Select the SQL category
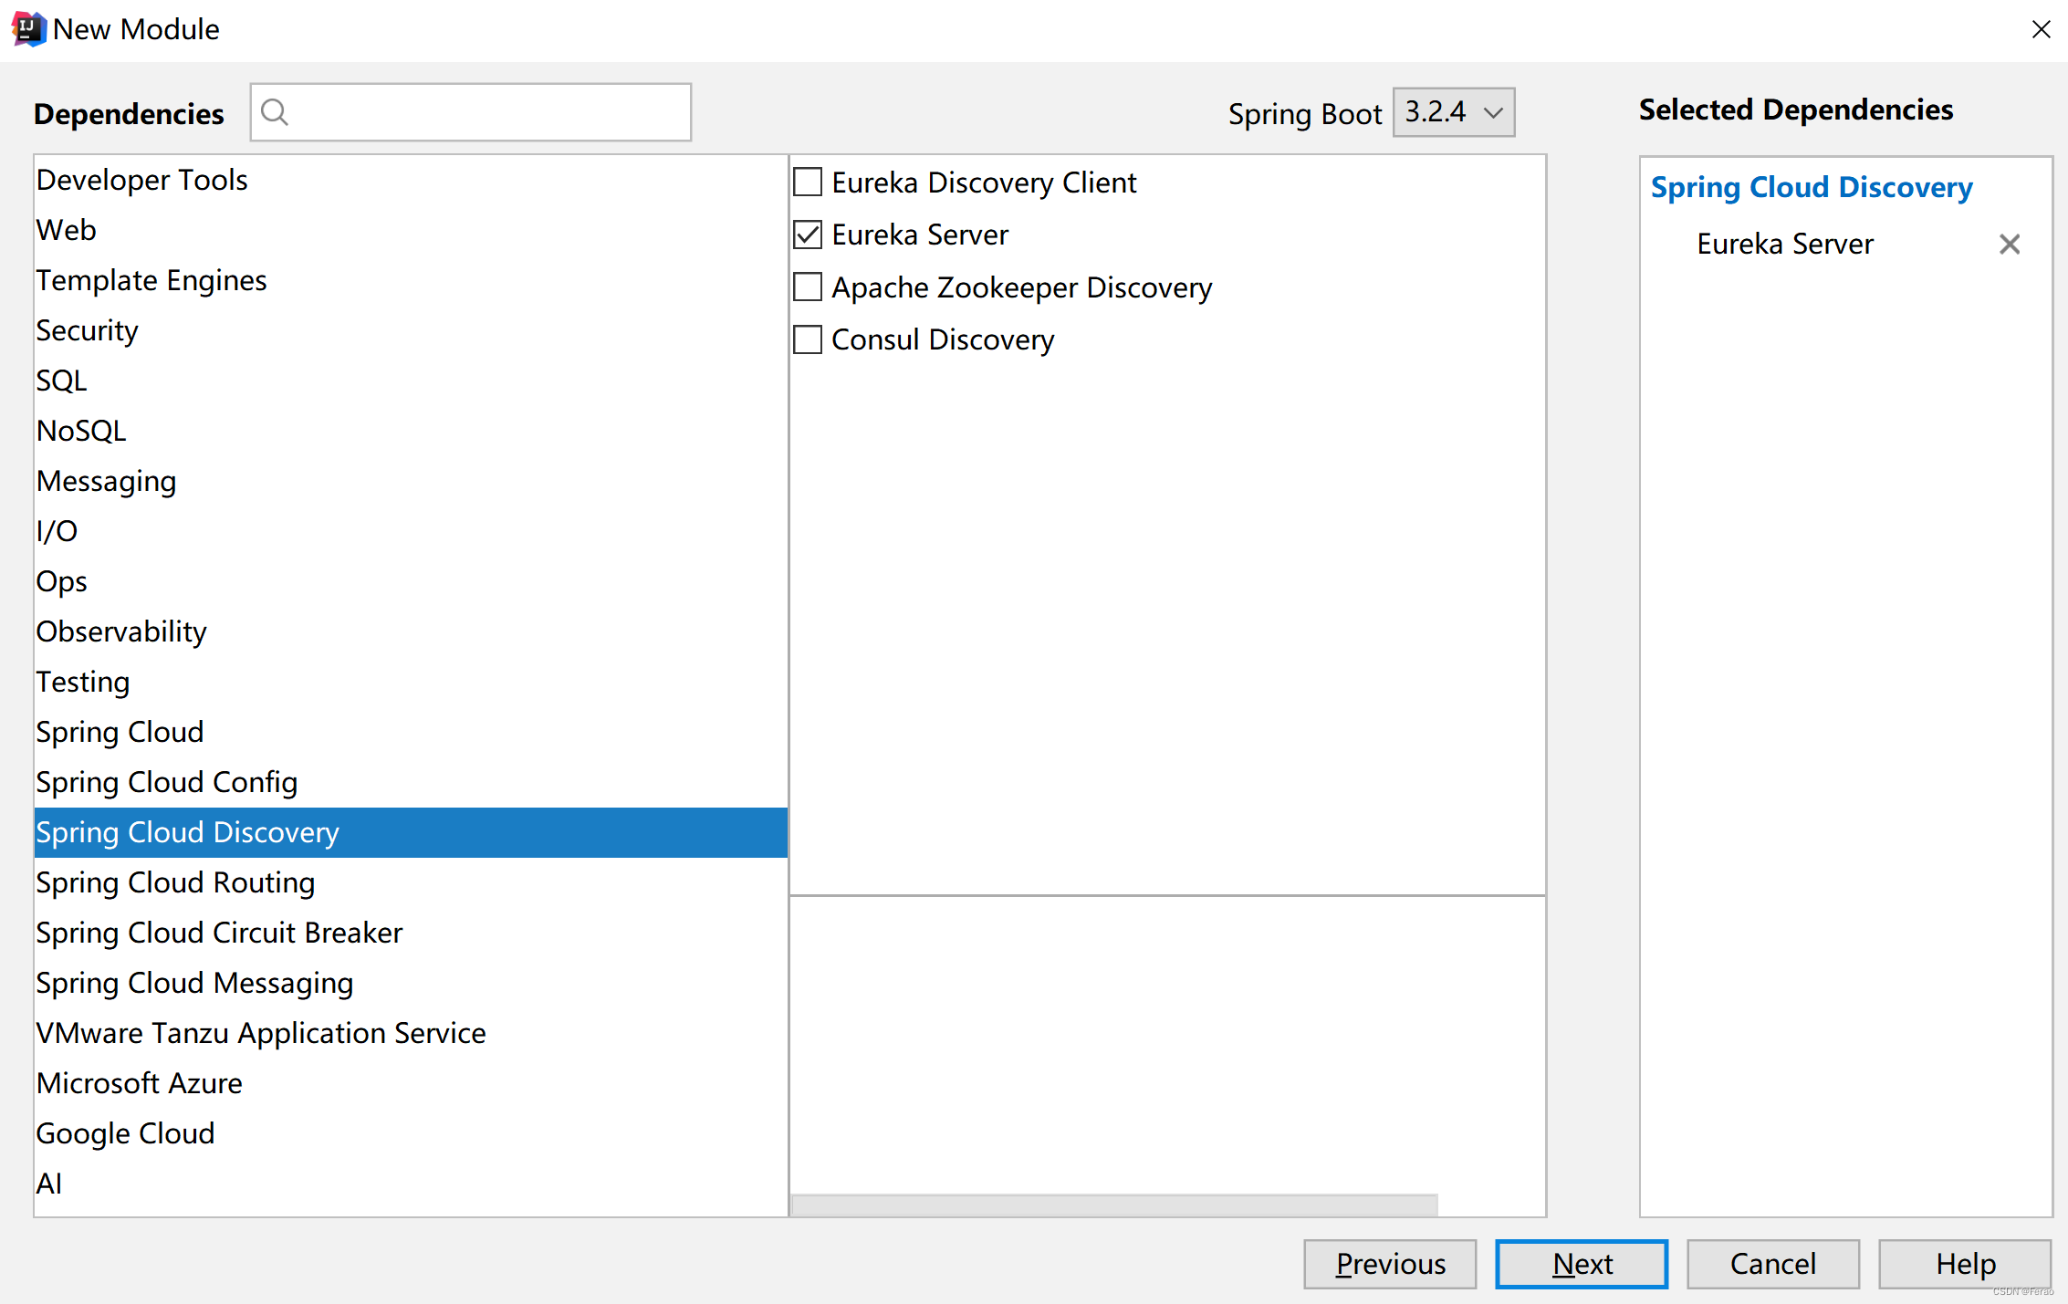This screenshot has width=2068, height=1304. [411, 381]
